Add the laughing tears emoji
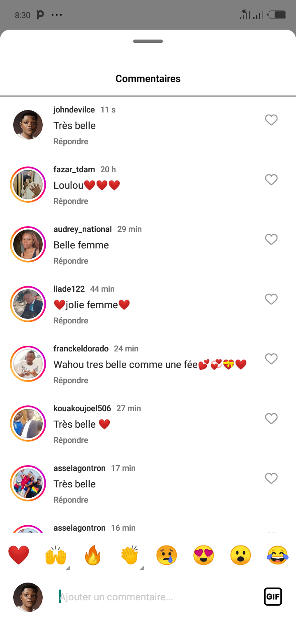The image size is (296, 618). [x=277, y=555]
